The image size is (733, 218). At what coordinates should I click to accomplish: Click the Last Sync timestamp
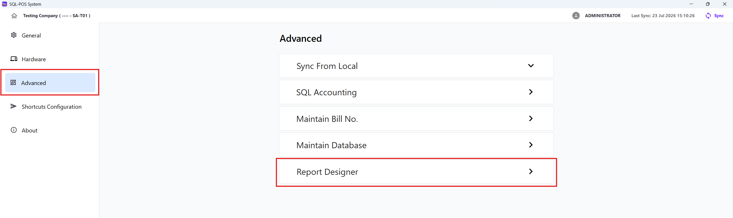(663, 16)
